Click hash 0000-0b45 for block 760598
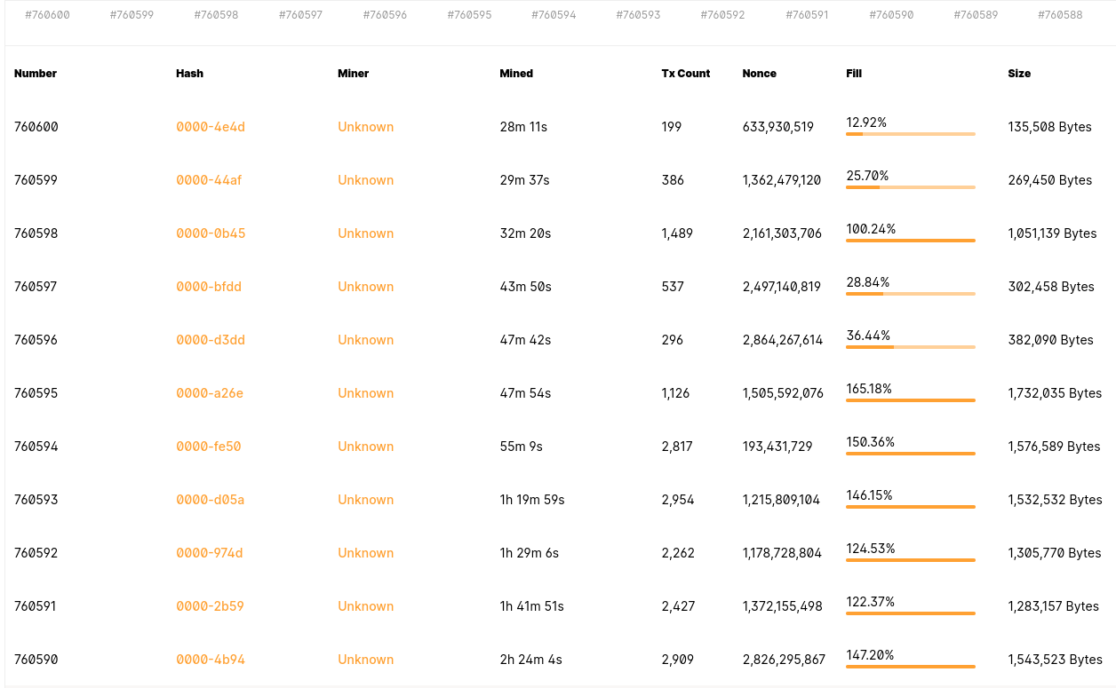Image resolution: width=1116 pixels, height=688 pixels. (x=211, y=233)
